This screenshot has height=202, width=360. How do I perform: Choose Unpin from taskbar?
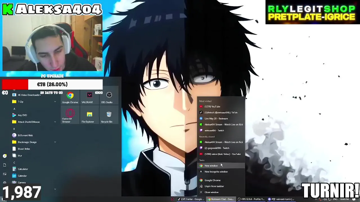(x=221, y=186)
